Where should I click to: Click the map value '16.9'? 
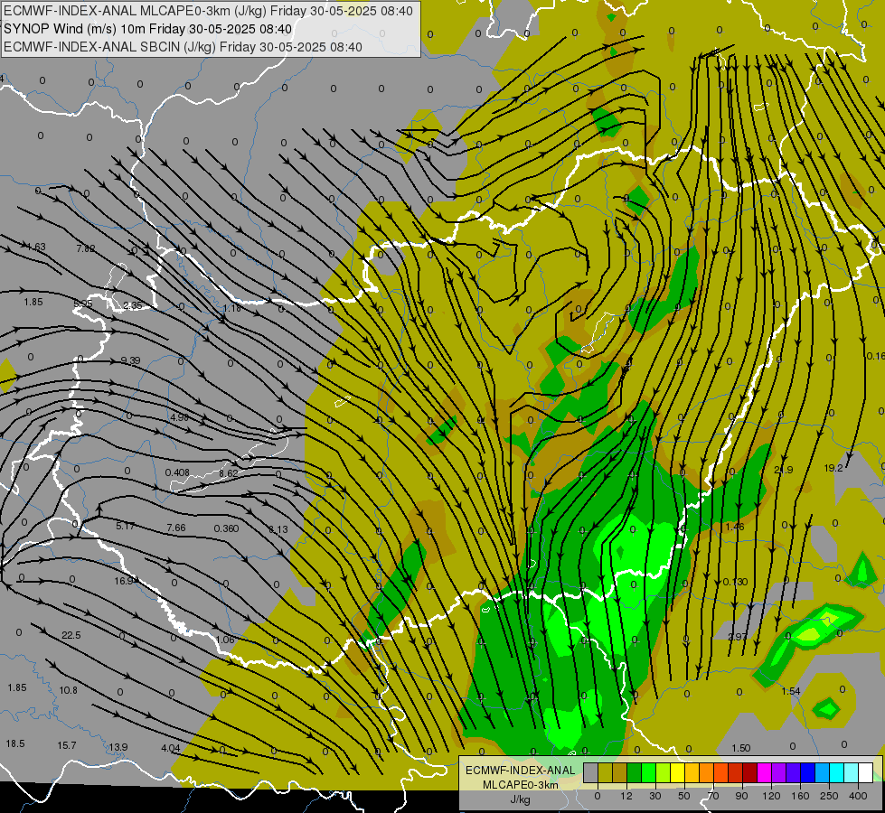point(123,581)
